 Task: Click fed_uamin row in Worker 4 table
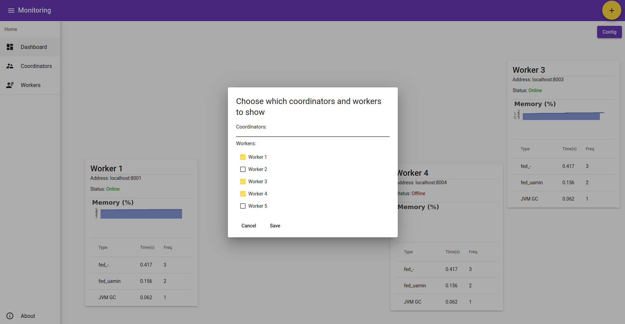[447, 286]
